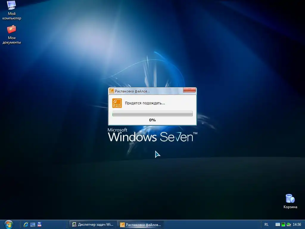Click the Распаковка файлов dialog title
The width and height of the screenshot is (305, 229).
pos(132,91)
